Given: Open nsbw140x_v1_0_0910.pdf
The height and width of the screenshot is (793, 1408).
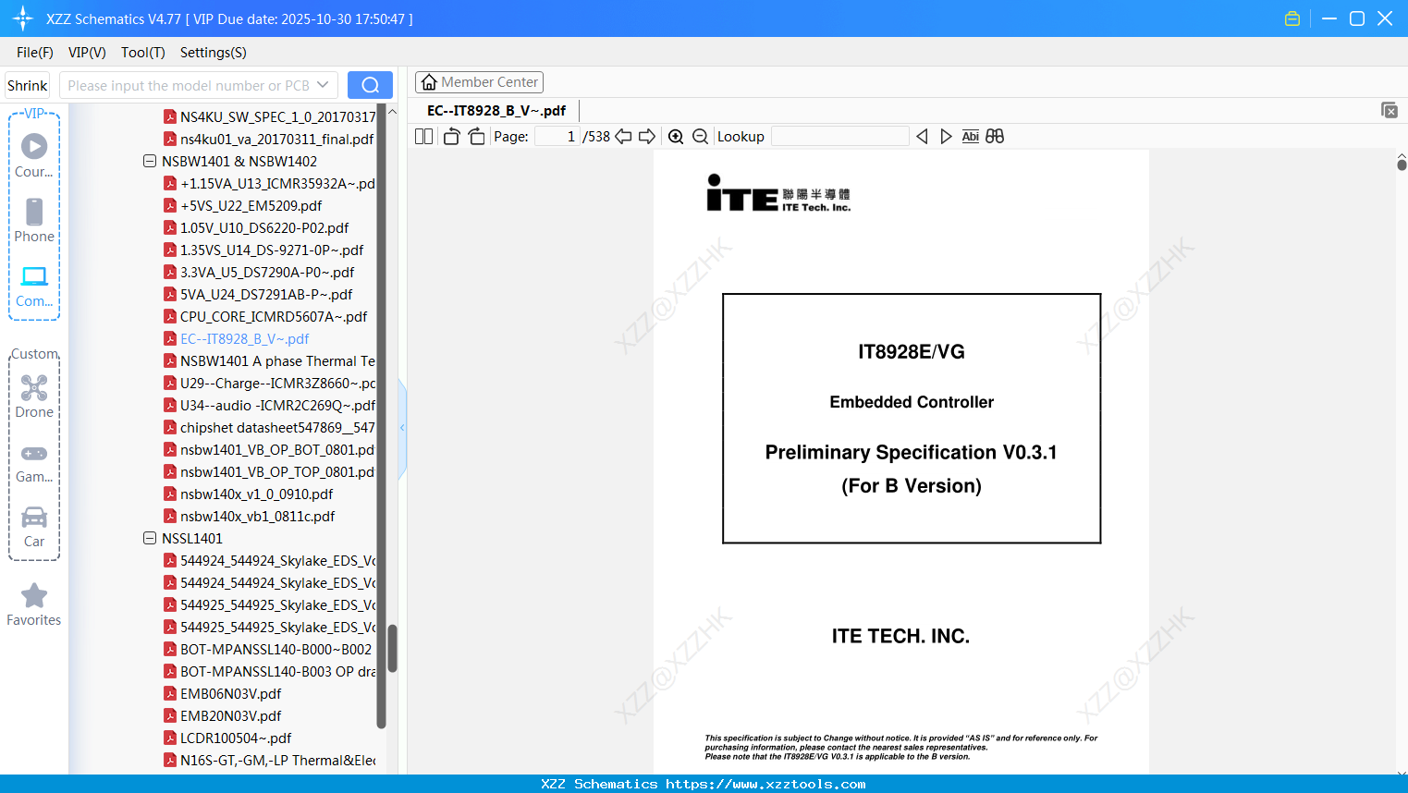Looking at the screenshot, I should pyautogui.click(x=257, y=494).
